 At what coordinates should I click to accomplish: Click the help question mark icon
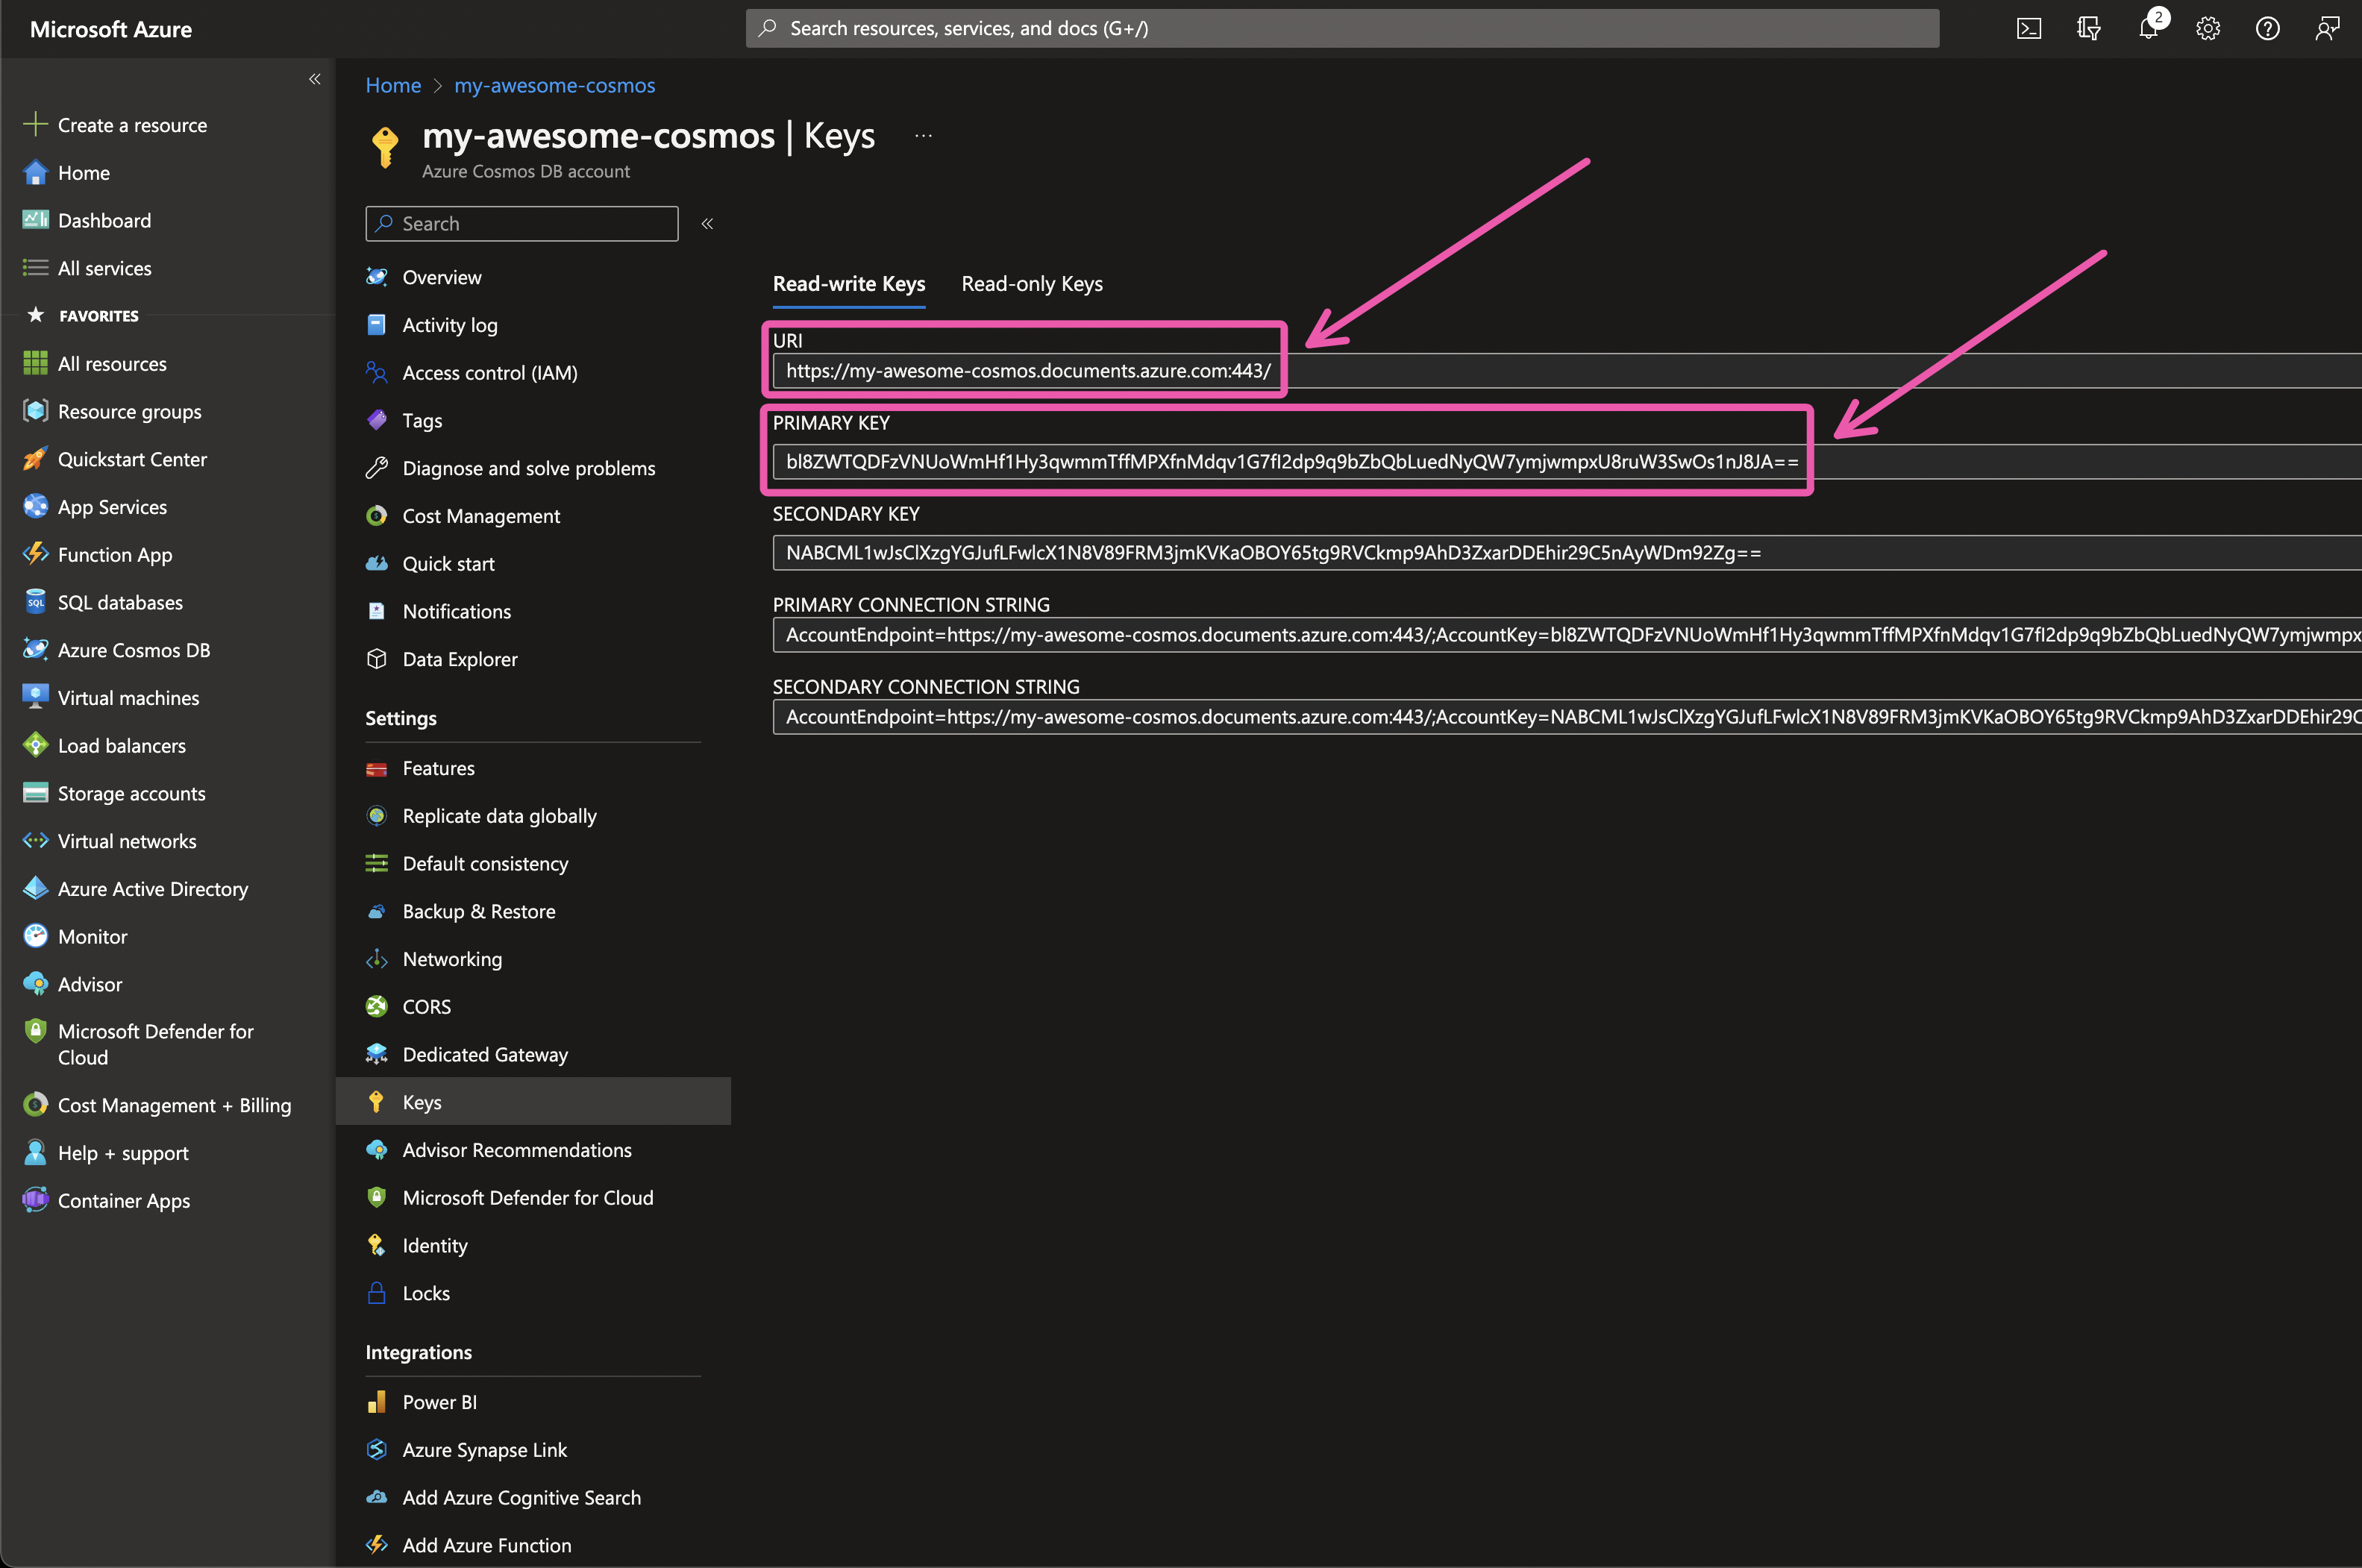(2267, 28)
